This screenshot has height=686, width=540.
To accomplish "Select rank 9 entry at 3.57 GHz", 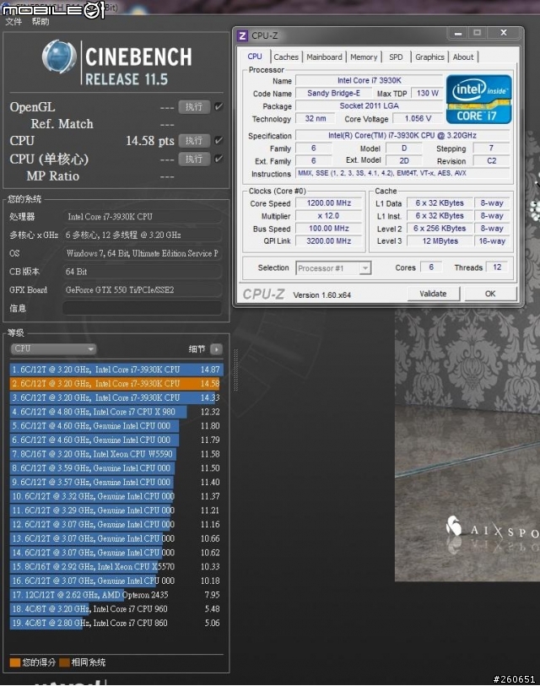I will (x=116, y=482).
